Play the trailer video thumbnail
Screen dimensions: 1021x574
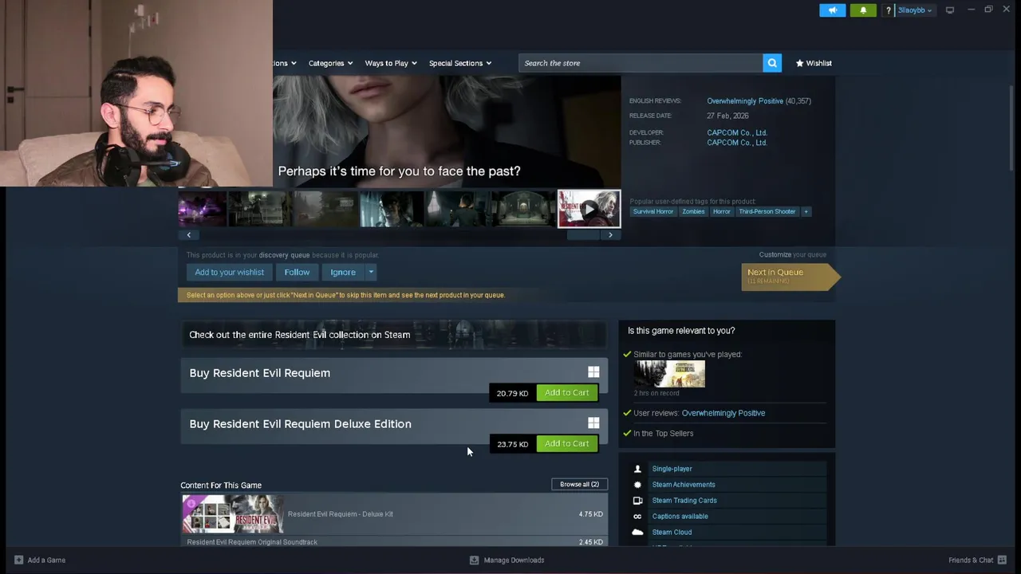click(x=589, y=209)
